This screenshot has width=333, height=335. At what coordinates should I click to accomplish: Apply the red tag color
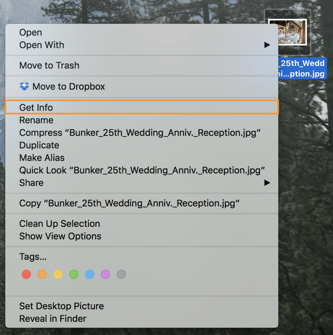[x=26, y=274]
